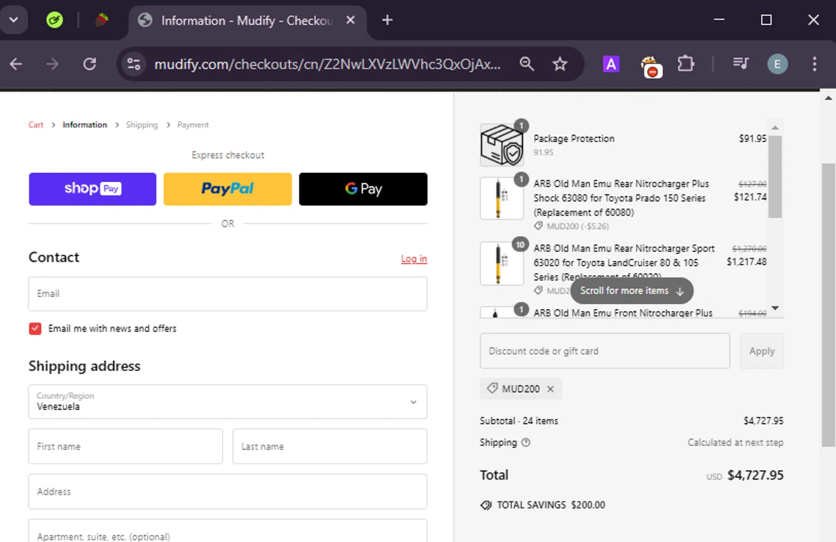The height and width of the screenshot is (542, 836).
Task: Focus the Email field
Action: (227, 294)
